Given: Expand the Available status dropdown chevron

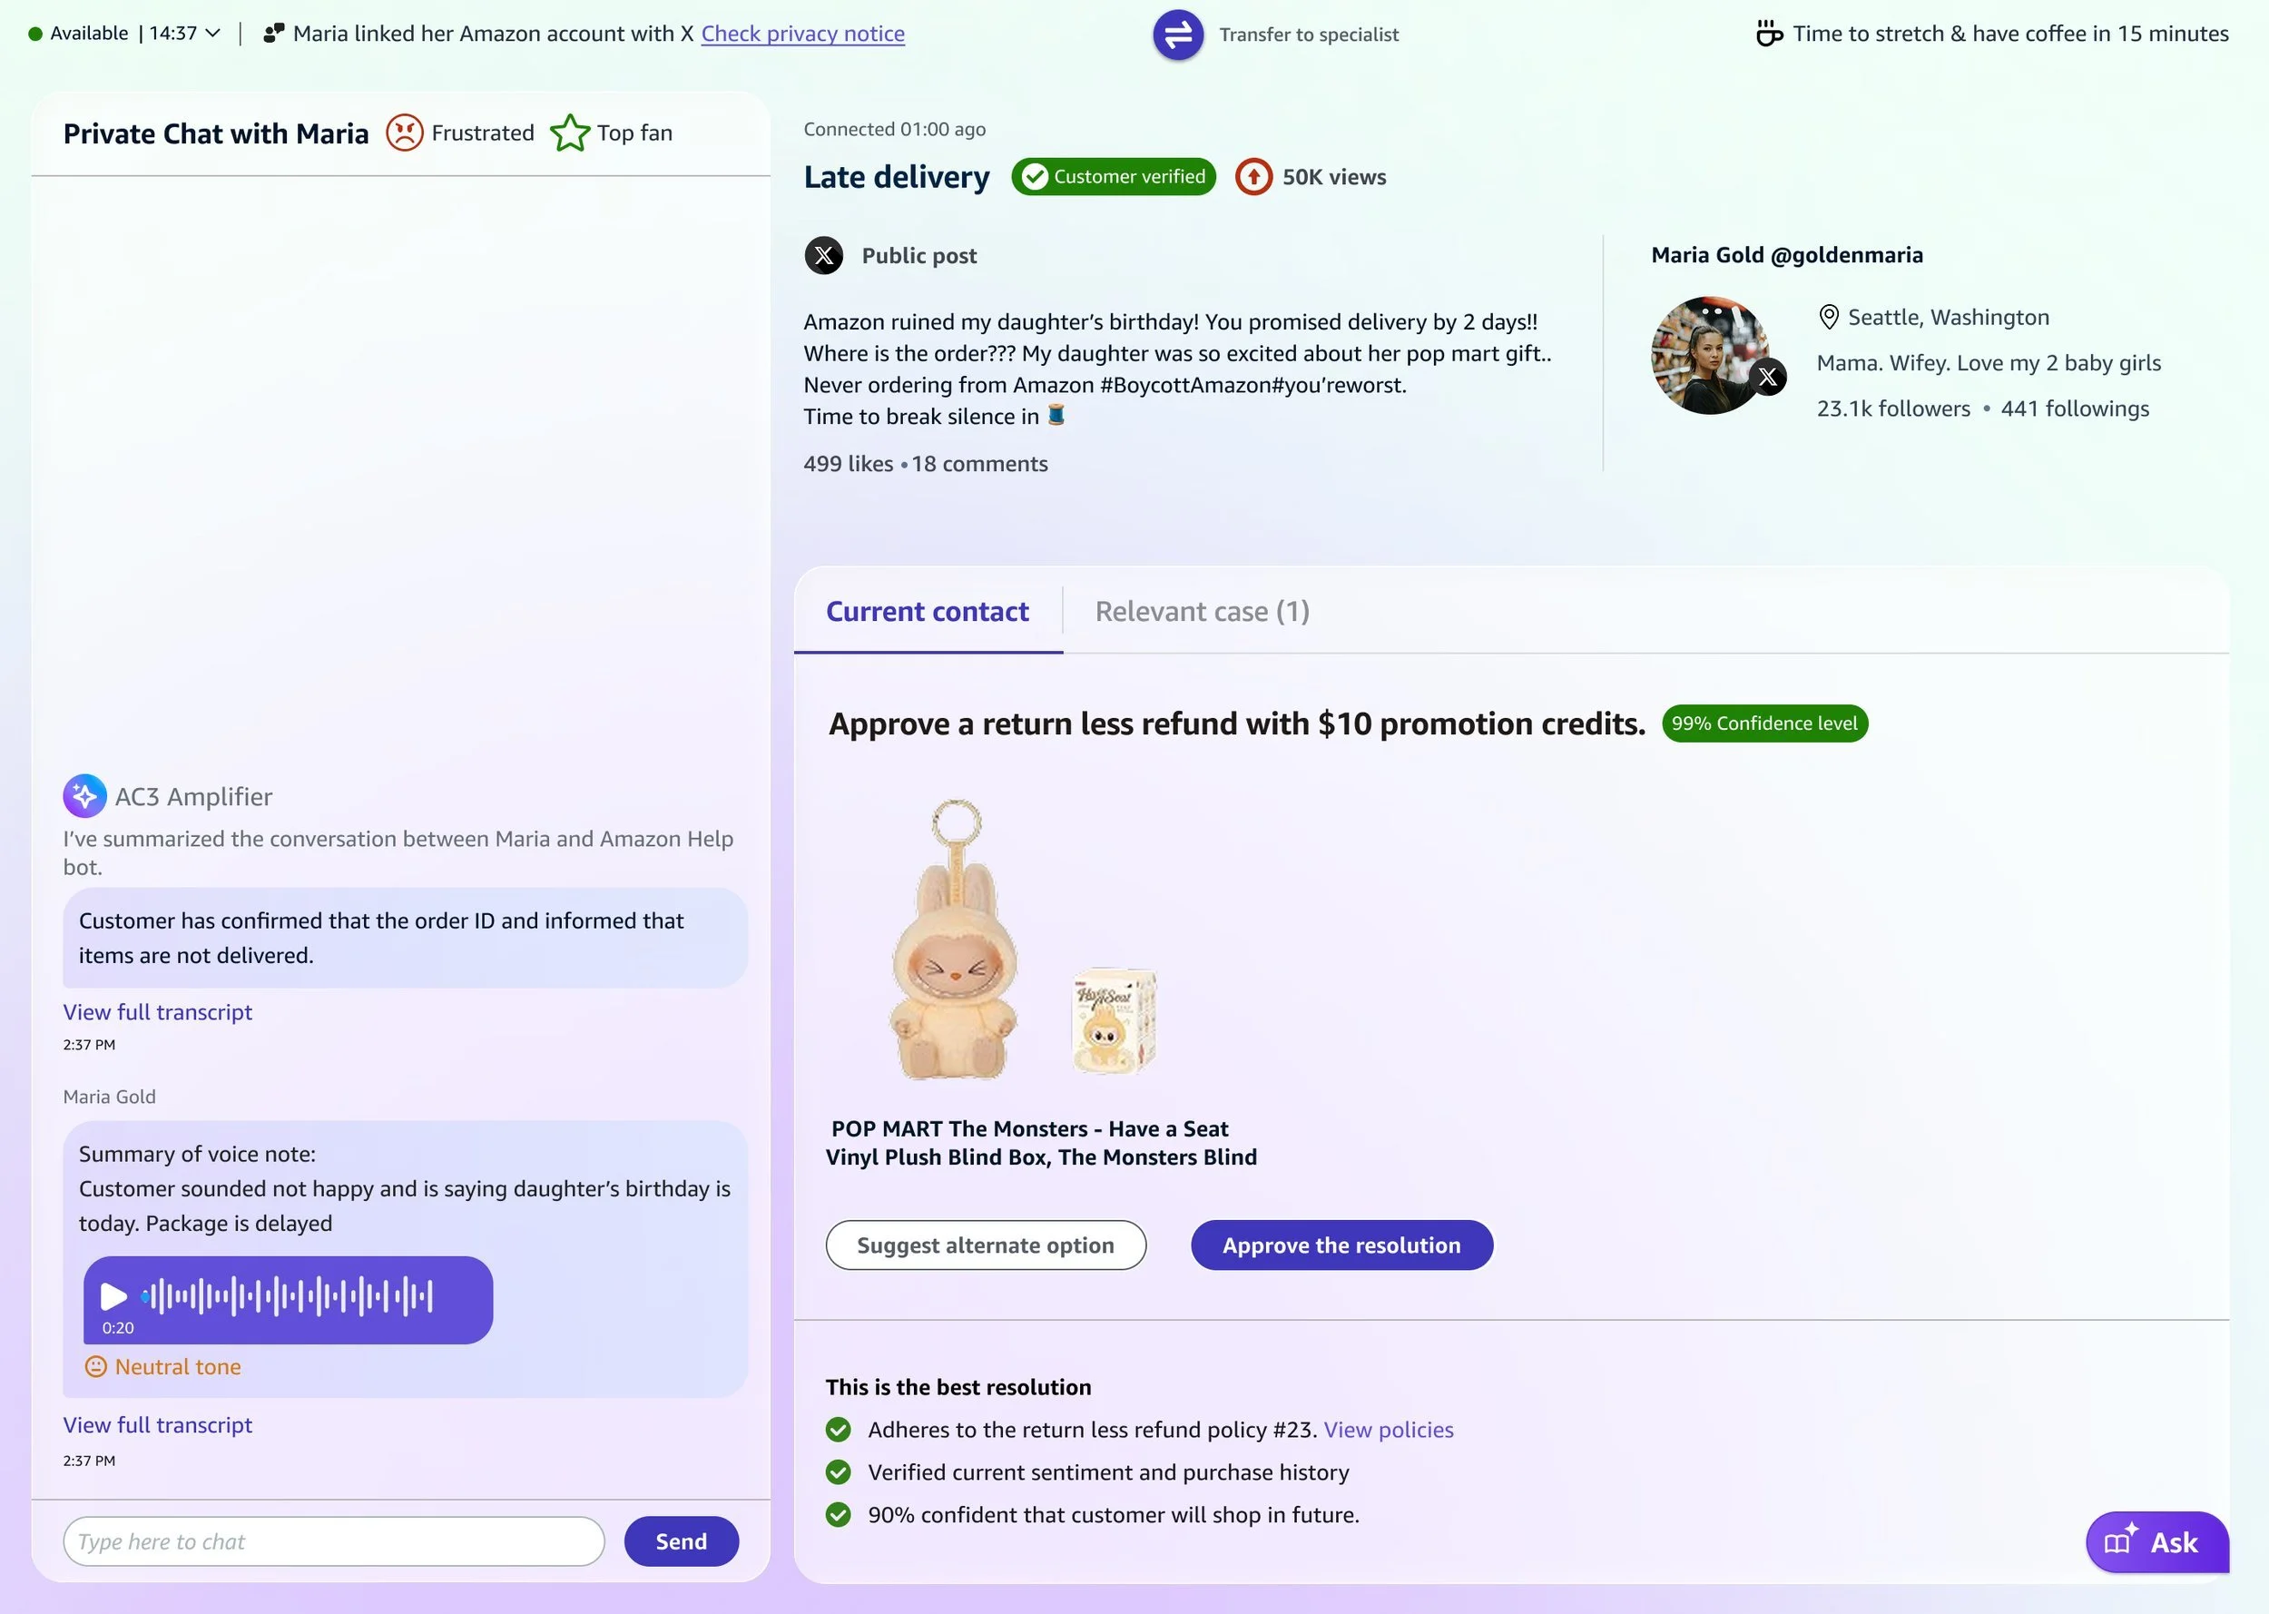Looking at the screenshot, I should click(x=212, y=34).
